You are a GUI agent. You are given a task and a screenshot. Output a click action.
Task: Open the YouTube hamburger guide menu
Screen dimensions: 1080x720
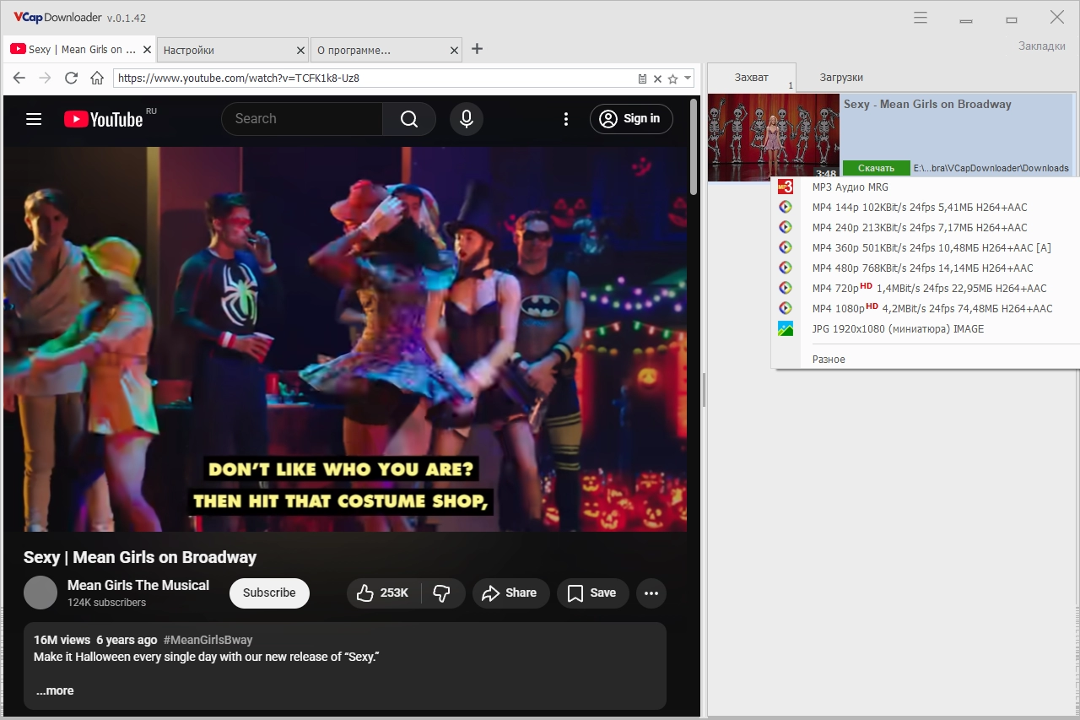[x=34, y=119]
